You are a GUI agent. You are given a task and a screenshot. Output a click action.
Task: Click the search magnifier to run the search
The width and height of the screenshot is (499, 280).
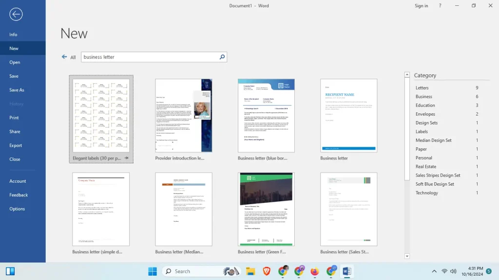[222, 57]
